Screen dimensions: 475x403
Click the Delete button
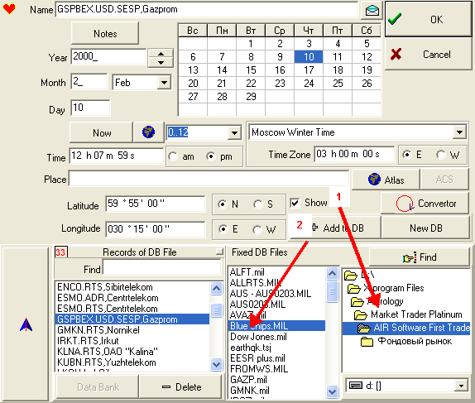click(181, 387)
